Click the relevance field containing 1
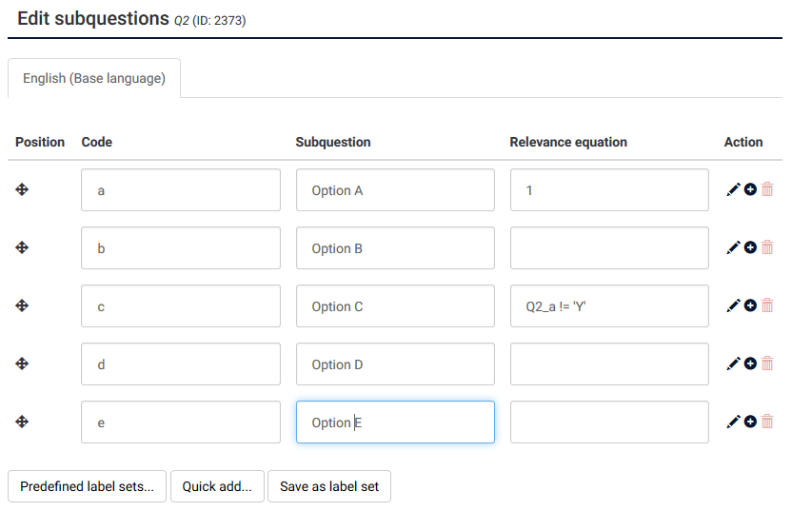The height and width of the screenshot is (511, 792). tap(609, 190)
